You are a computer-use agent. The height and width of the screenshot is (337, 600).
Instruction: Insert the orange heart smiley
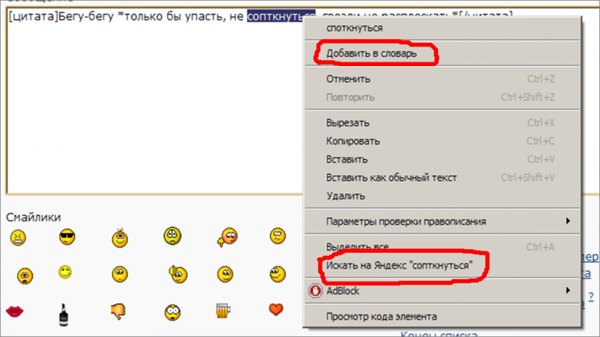point(277,308)
